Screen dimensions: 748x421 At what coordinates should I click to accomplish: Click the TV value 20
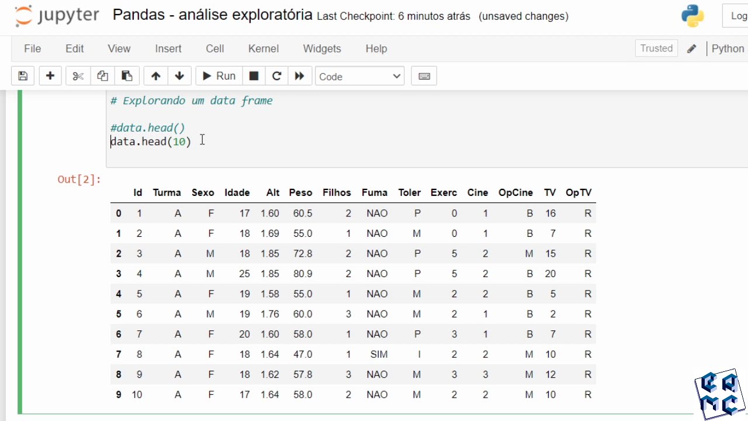coord(550,274)
